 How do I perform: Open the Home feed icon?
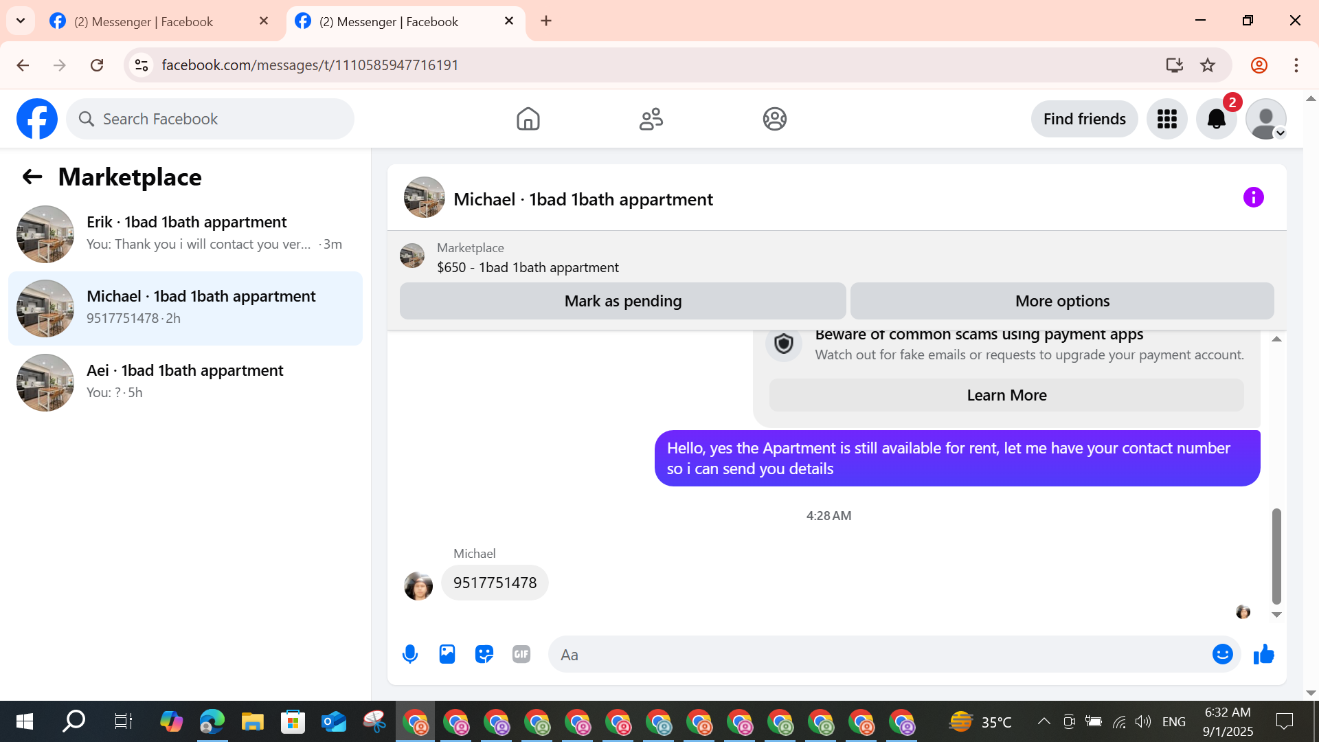click(528, 119)
